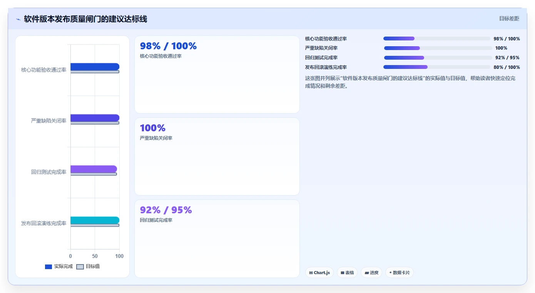
Task: Click the 发布回滚演练完成率 axis label on chart
Action: tap(44, 223)
